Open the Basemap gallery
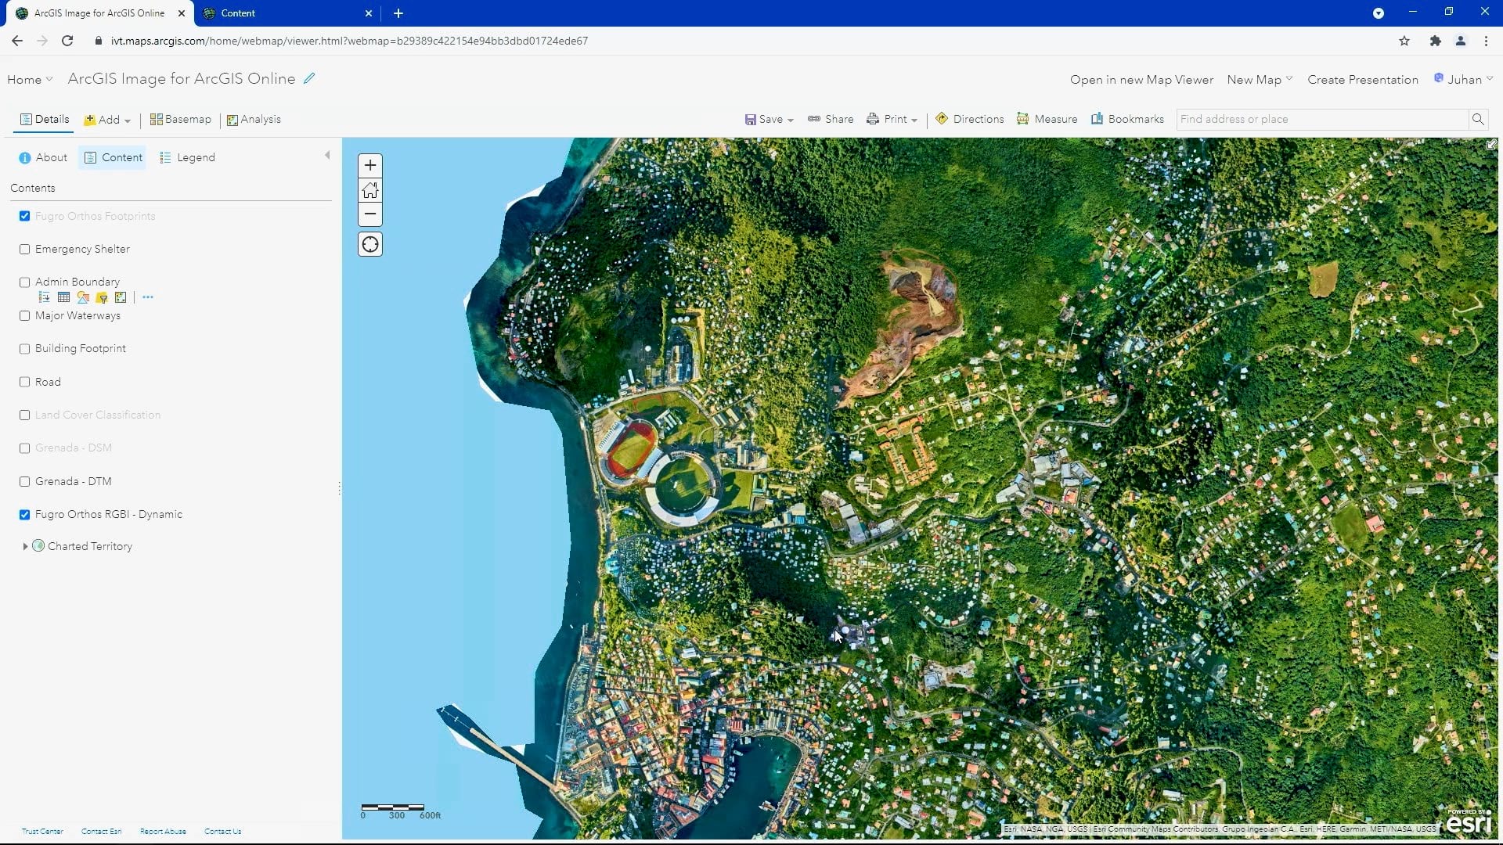 (179, 119)
